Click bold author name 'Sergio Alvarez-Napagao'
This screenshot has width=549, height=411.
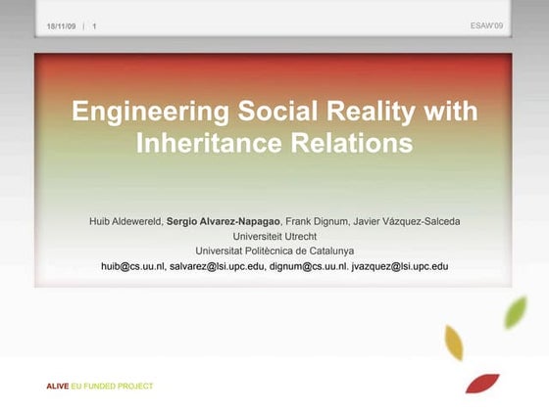point(224,221)
